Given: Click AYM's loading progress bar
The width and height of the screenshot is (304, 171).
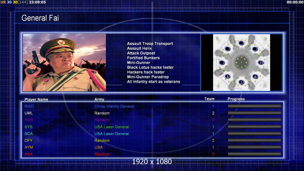Looking at the screenshot, I should pyautogui.click(x=254, y=147).
